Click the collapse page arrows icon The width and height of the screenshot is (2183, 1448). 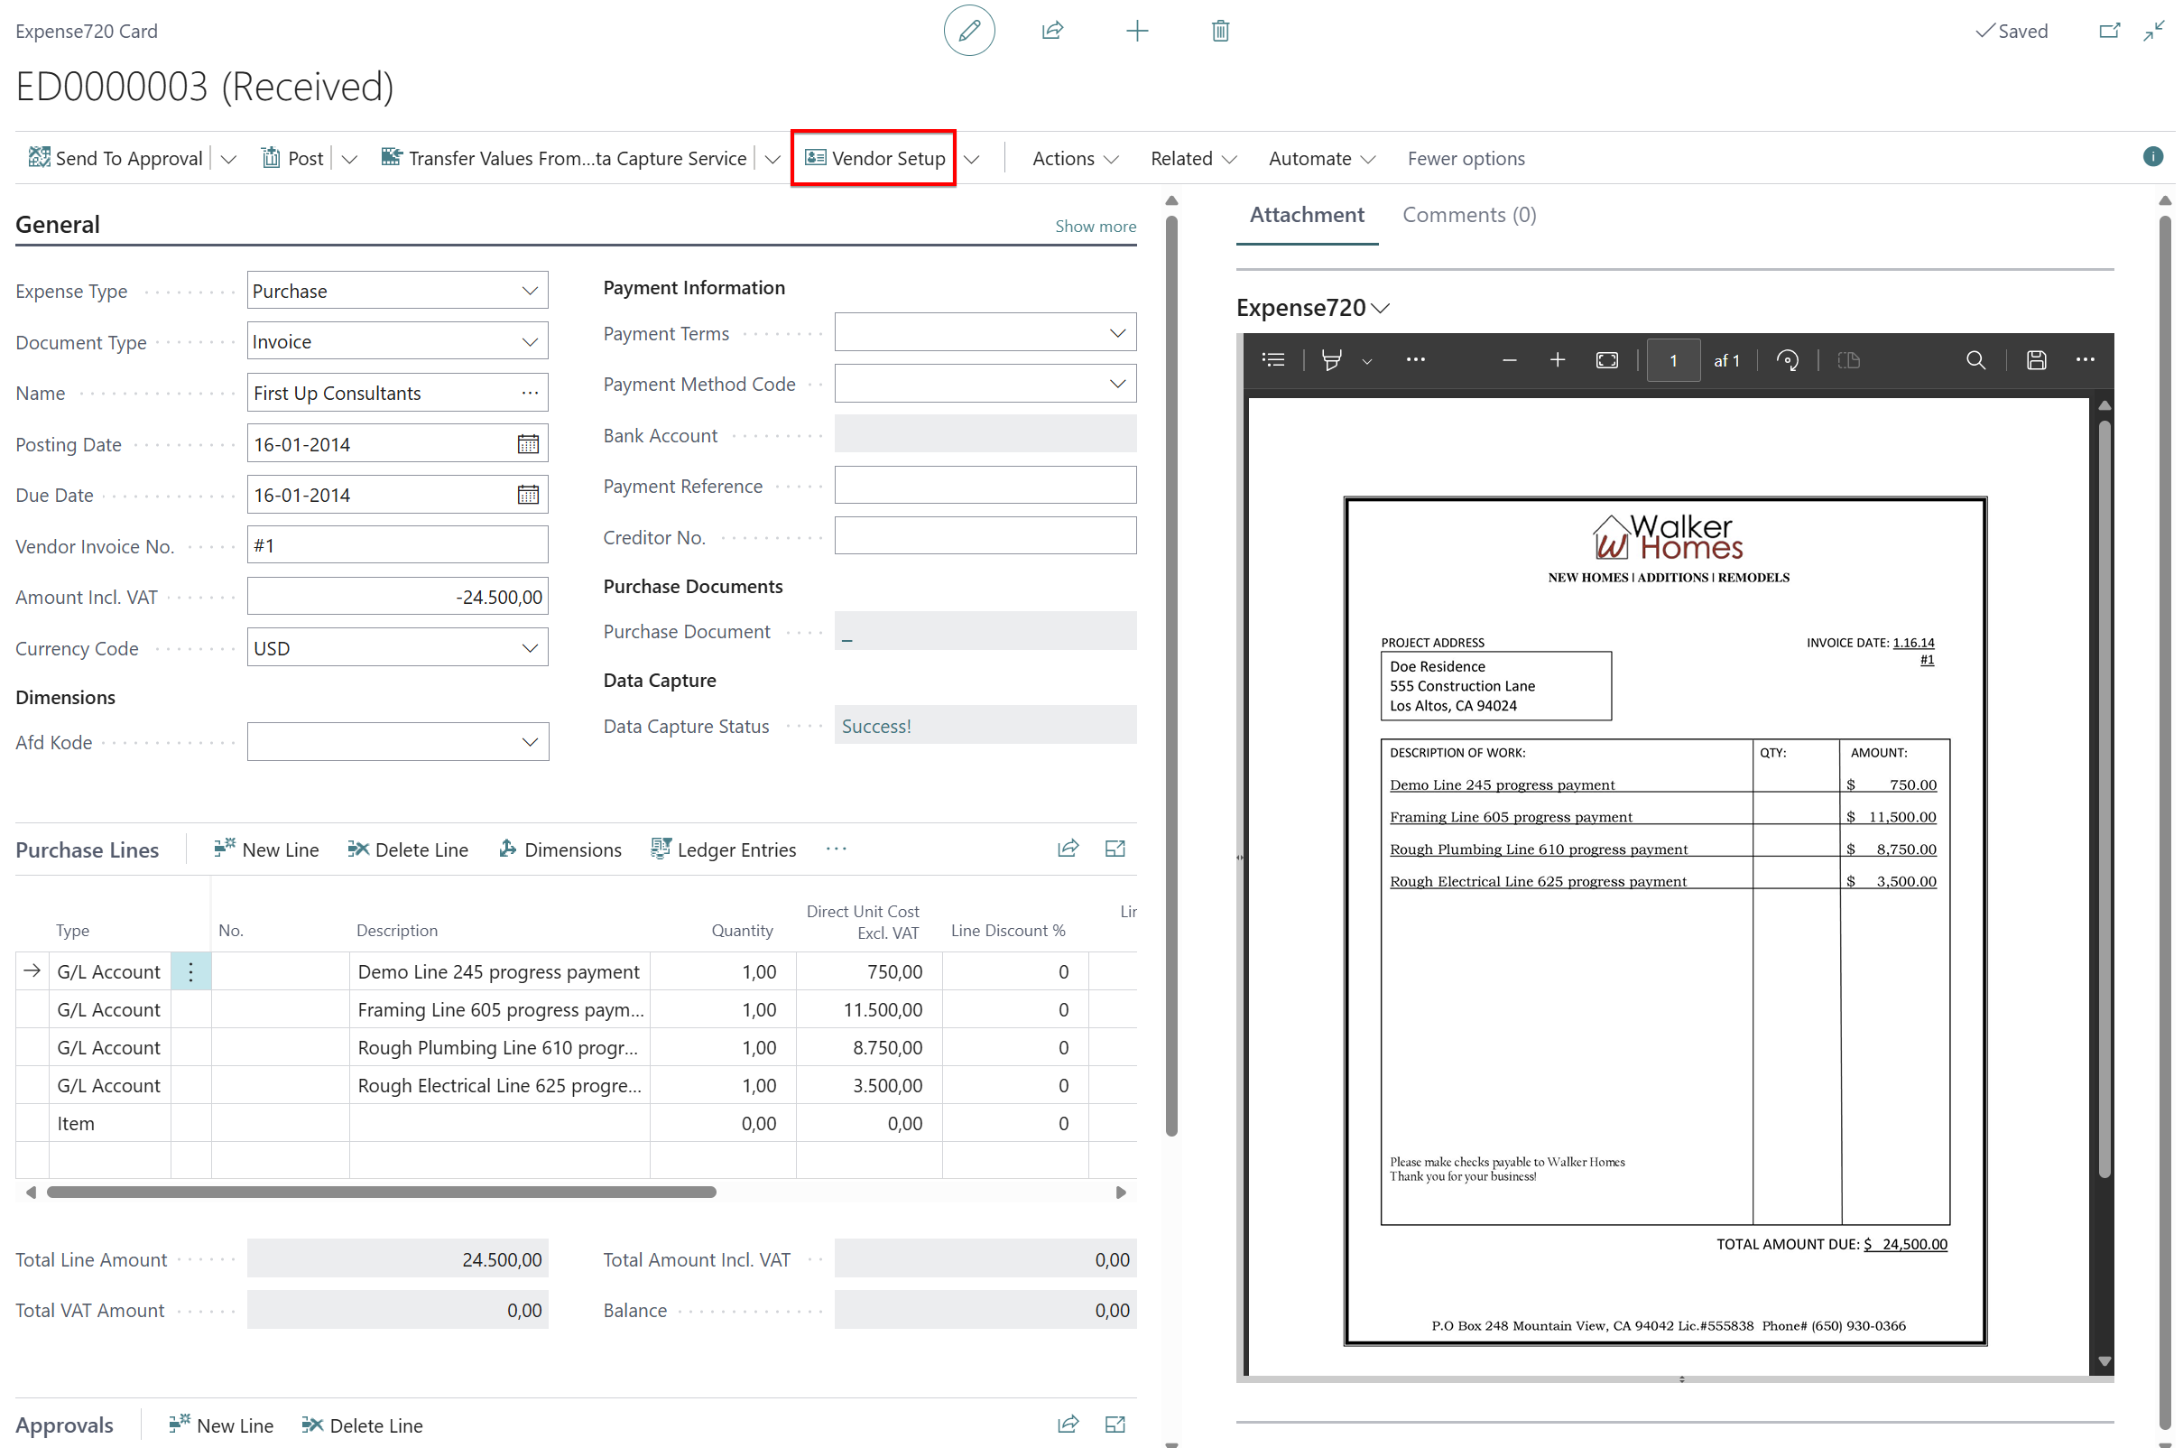2153,31
